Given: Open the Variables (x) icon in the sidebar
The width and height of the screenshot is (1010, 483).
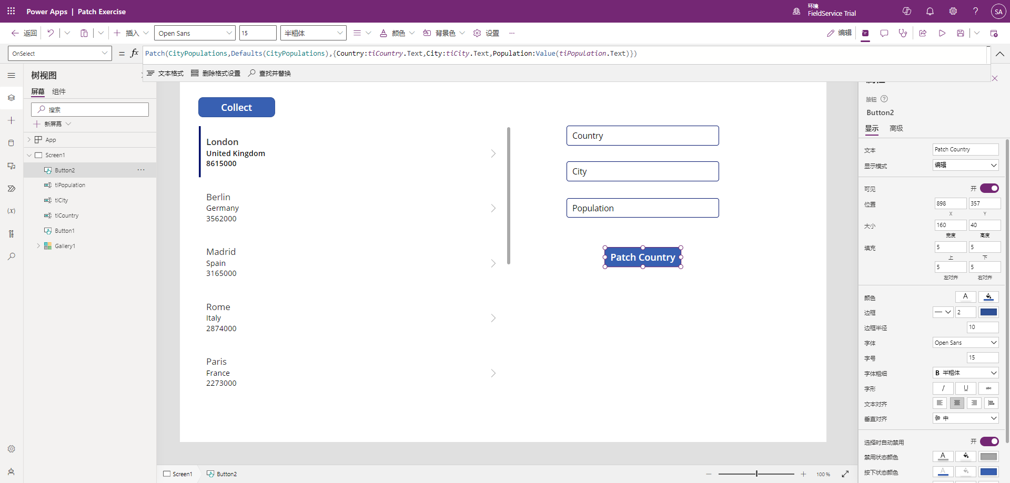Looking at the screenshot, I should [x=11, y=211].
